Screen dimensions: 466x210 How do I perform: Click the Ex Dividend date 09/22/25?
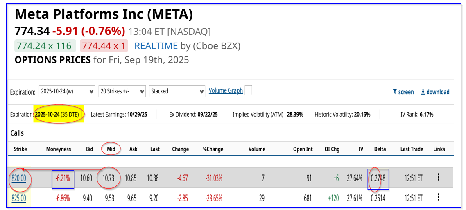click(x=208, y=114)
